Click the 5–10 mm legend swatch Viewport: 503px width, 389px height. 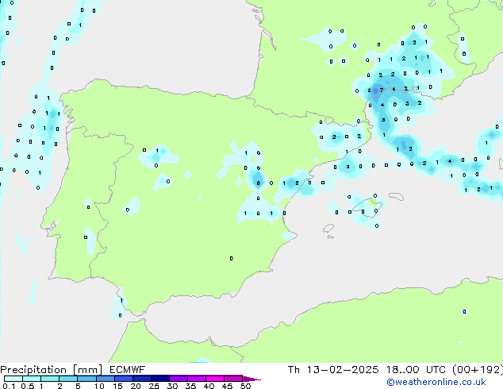click(86, 379)
